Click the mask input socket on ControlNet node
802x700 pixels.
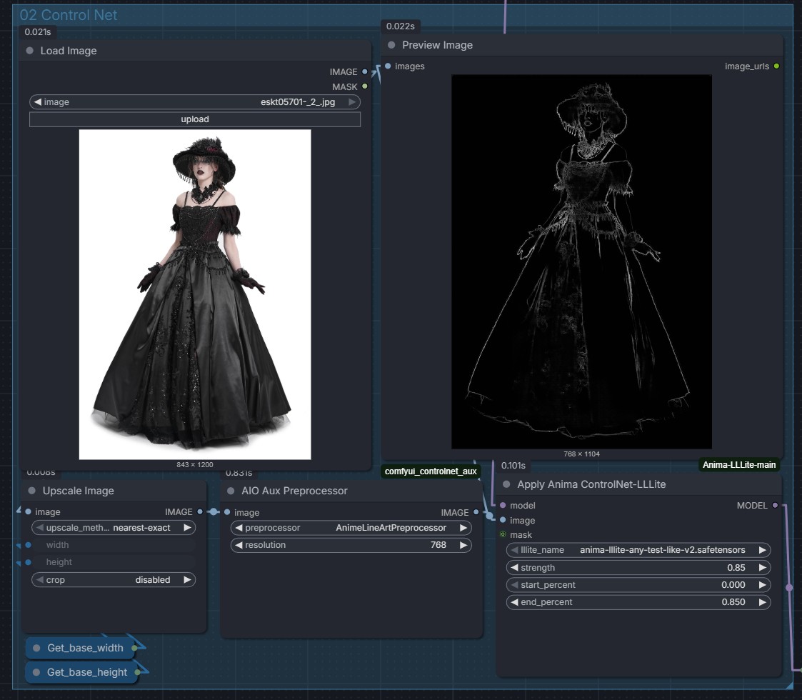point(503,534)
